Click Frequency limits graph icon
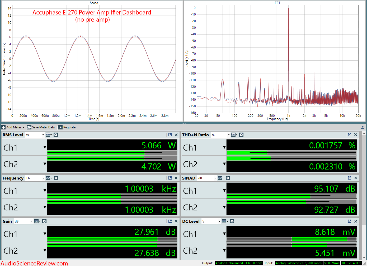Viewport: 367px width, 266px height. click(x=49, y=178)
